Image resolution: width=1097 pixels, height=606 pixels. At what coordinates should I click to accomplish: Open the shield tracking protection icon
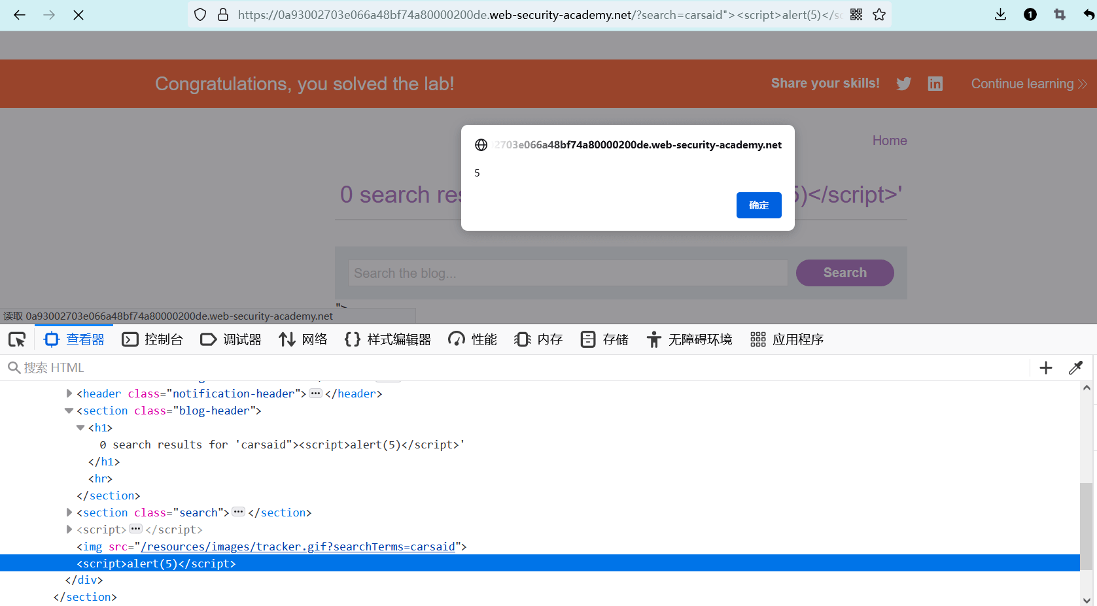pos(201,14)
